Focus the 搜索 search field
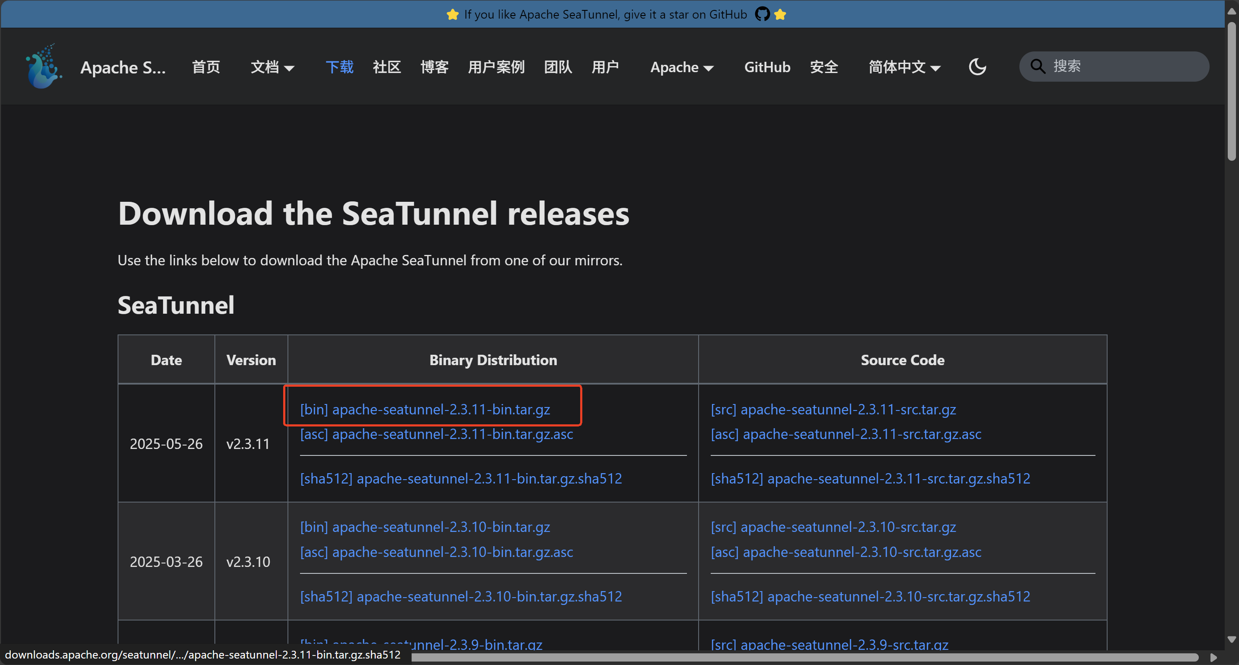Screen dimensions: 1239x665 1114,67
